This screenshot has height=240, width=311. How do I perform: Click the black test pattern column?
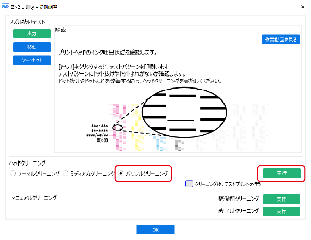coord(178,145)
